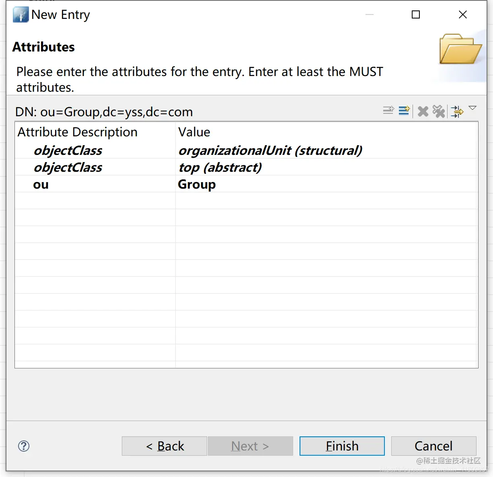
Task: Click the DN ou=Group,dc=yss,dc=com label
Action: (x=104, y=111)
